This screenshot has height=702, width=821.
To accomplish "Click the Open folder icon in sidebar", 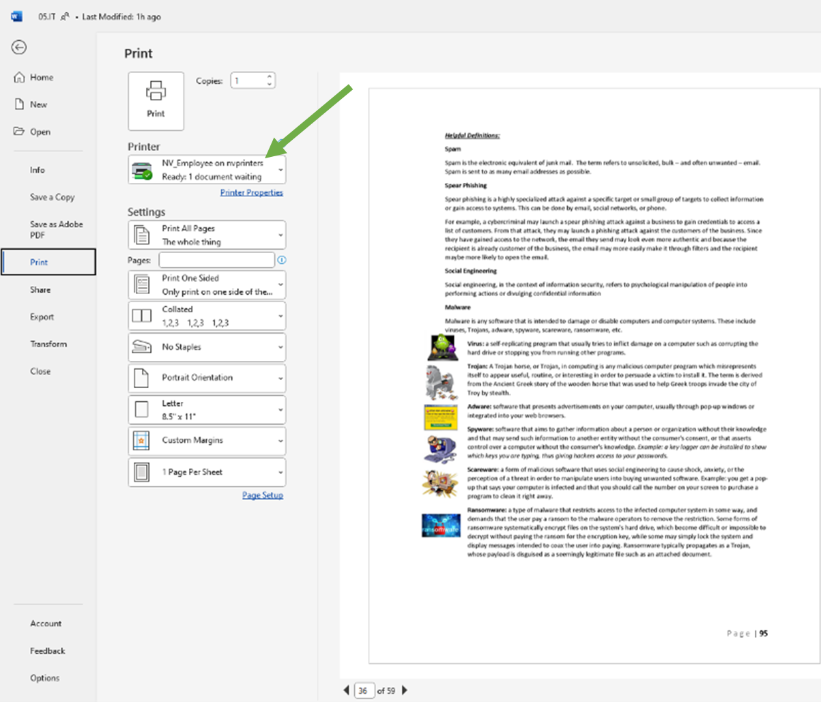I will click(20, 132).
